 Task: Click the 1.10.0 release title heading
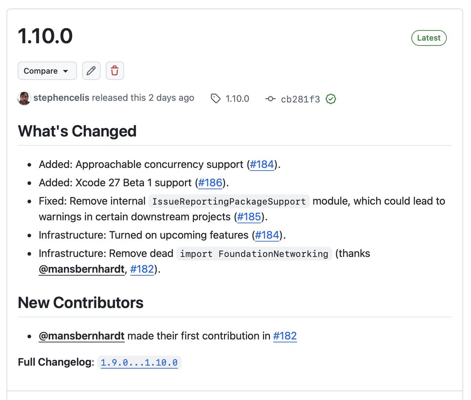pos(45,36)
